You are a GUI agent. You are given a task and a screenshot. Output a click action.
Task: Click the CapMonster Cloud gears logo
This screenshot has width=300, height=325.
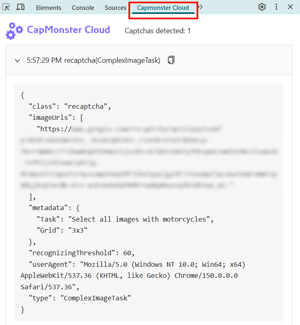tap(14, 31)
